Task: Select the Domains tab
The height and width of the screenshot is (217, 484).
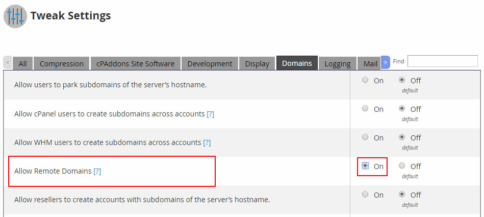Action: coord(297,63)
